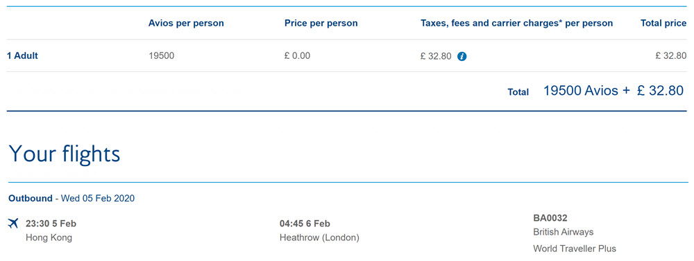The image size is (694, 261).
Task: Click the total 19500 Avios + £ 32.80
Action: [x=613, y=91]
